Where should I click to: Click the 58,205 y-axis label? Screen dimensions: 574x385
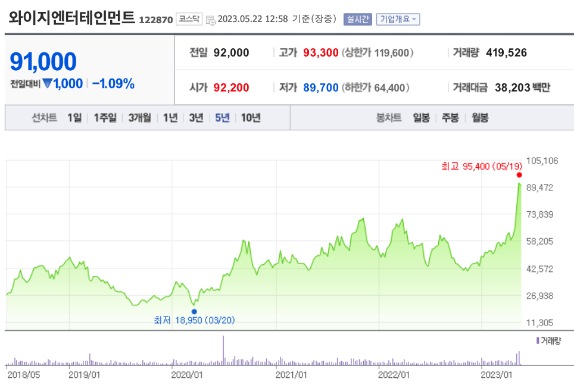point(539,242)
